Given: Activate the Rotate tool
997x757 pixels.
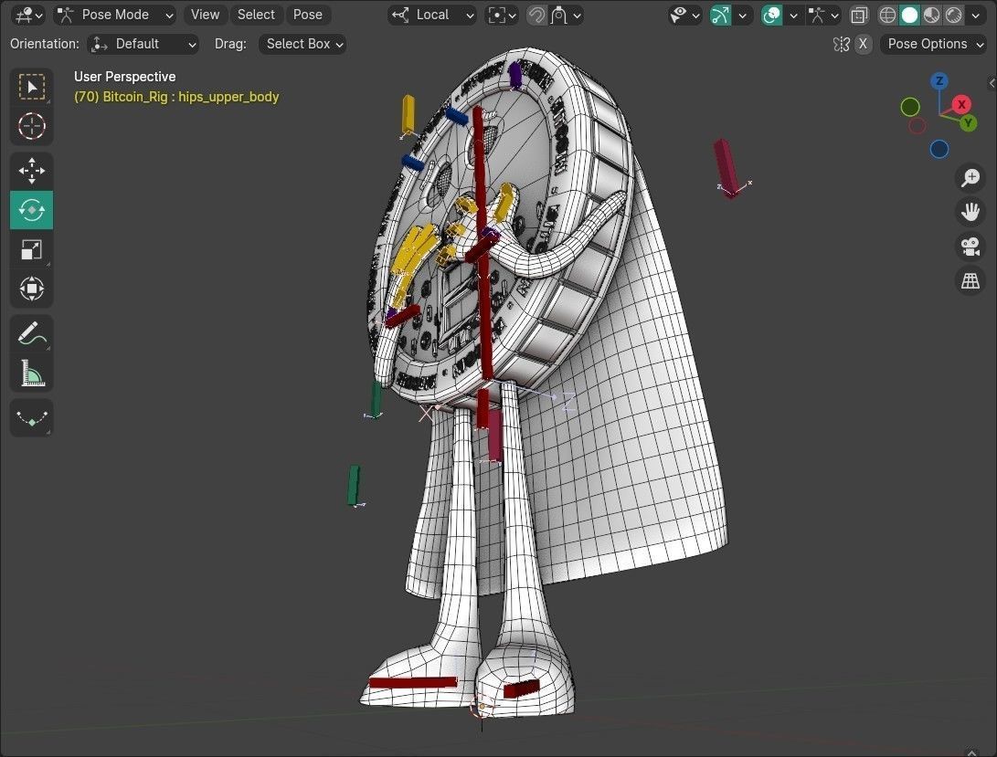Looking at the screenshot, I should point(32,210).
